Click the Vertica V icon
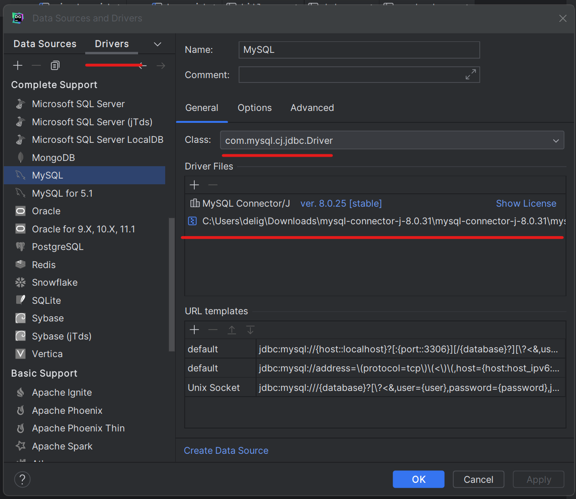The width and height of the screenshot is (576, 499). click(x=20, y=354)
